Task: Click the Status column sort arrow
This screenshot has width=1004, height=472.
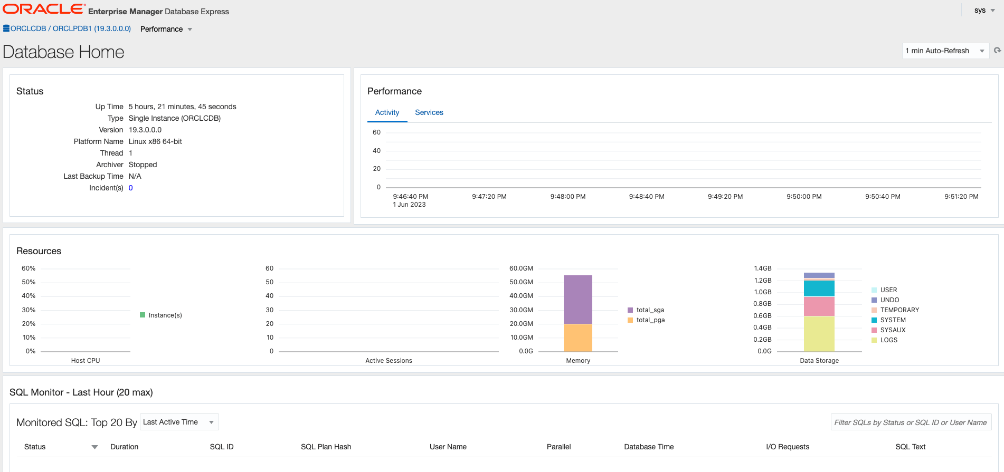Action: (94, 447)
